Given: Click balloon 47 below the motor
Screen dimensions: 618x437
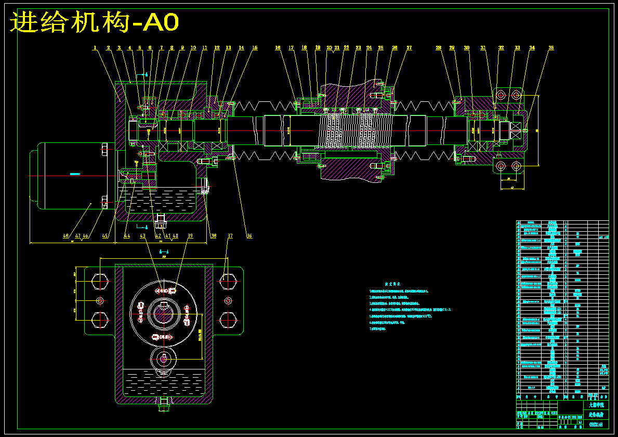Looking at the screenshot, I should pos(77,236).
